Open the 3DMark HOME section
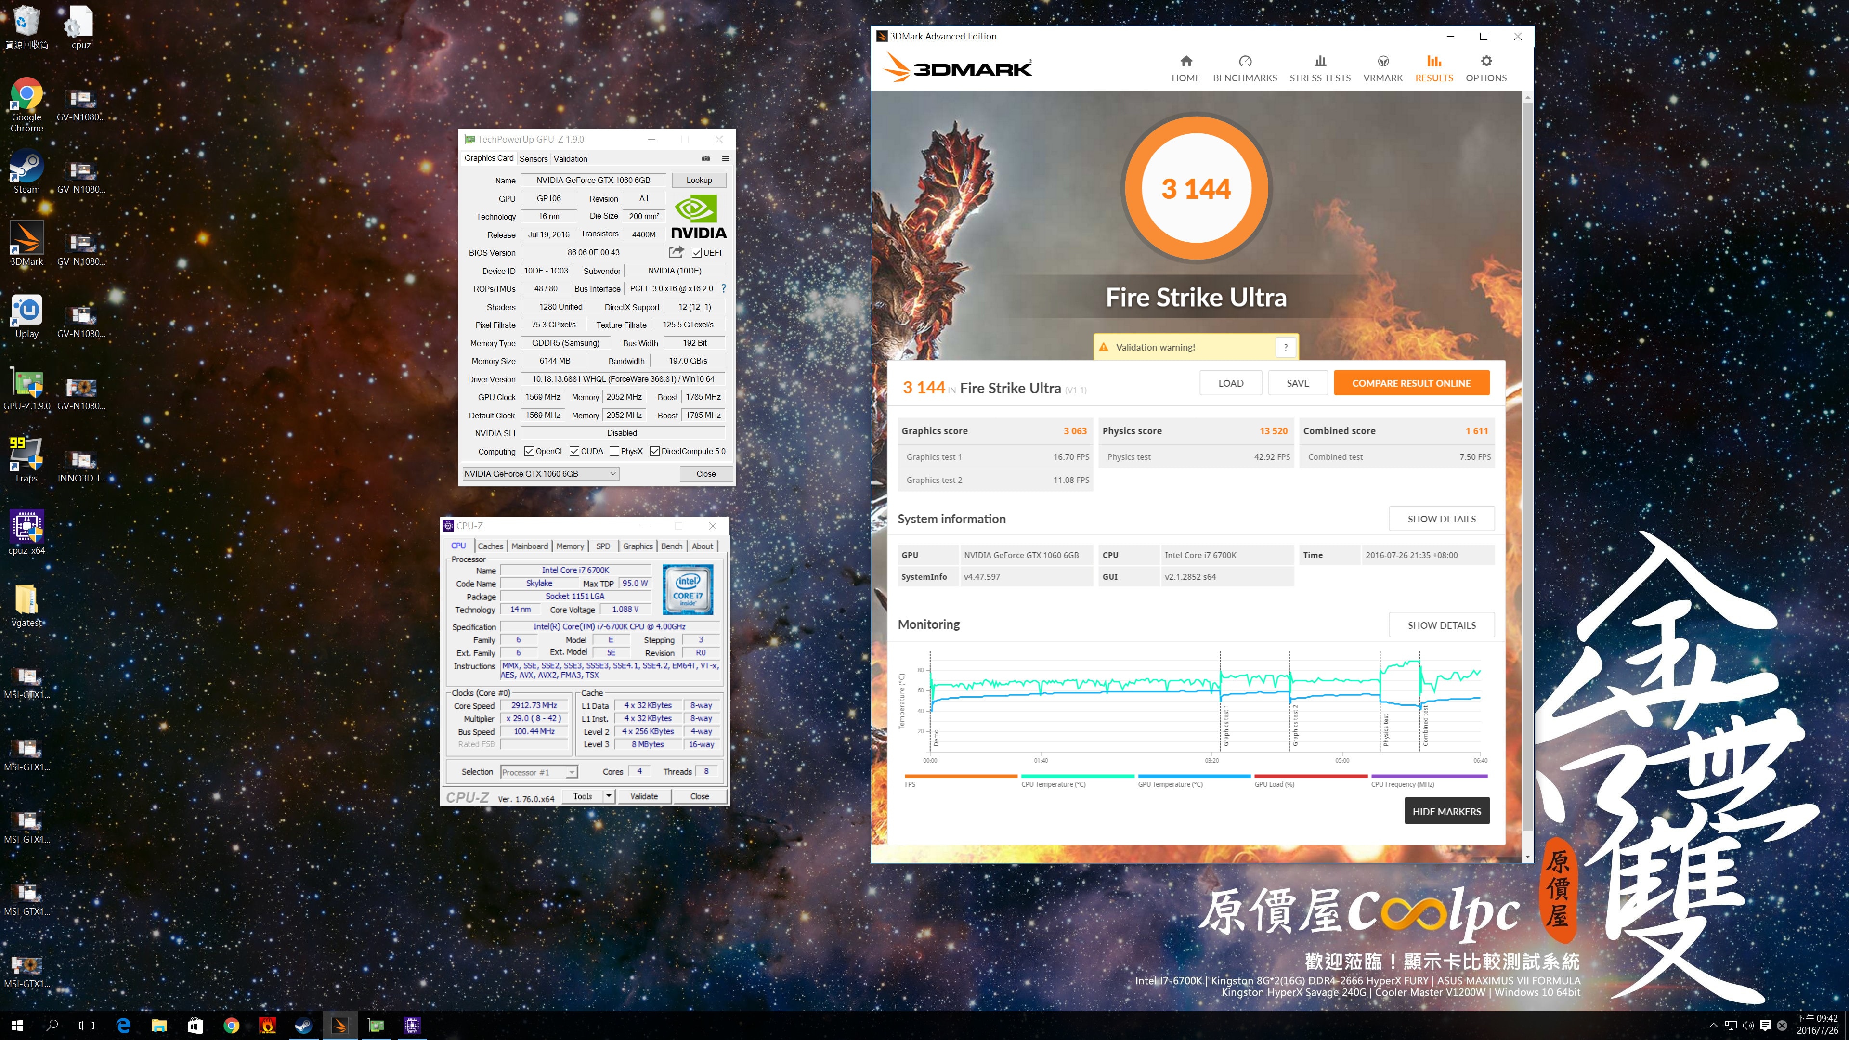The width and height of the screenshot is (1849, 1040). [1186, 69]
